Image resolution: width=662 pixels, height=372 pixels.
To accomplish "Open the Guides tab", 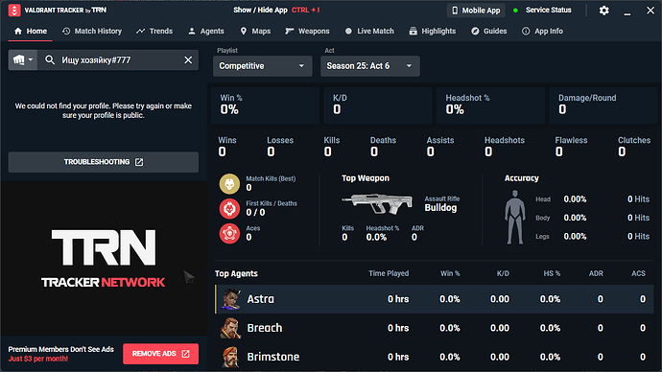I will coord(489,32).
